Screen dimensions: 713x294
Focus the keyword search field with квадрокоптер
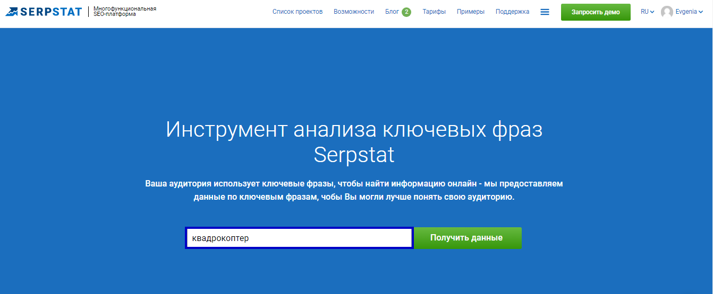299,238
